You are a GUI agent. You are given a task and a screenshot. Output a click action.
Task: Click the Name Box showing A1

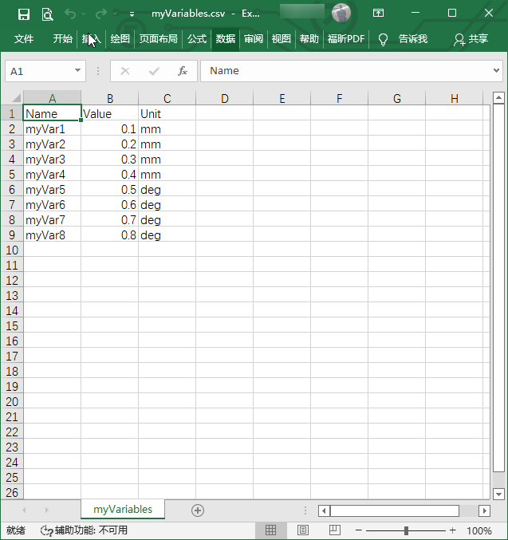click(x=39, y=71)
